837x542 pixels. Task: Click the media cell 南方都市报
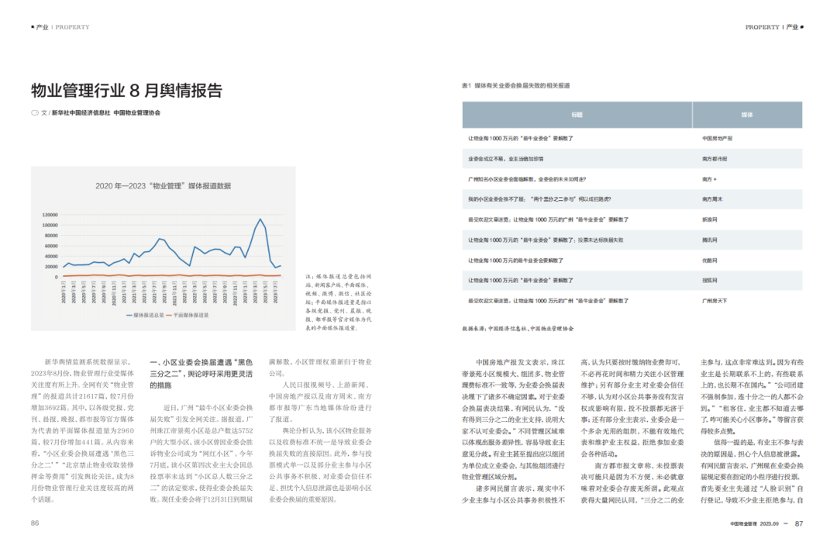(715, 159)
